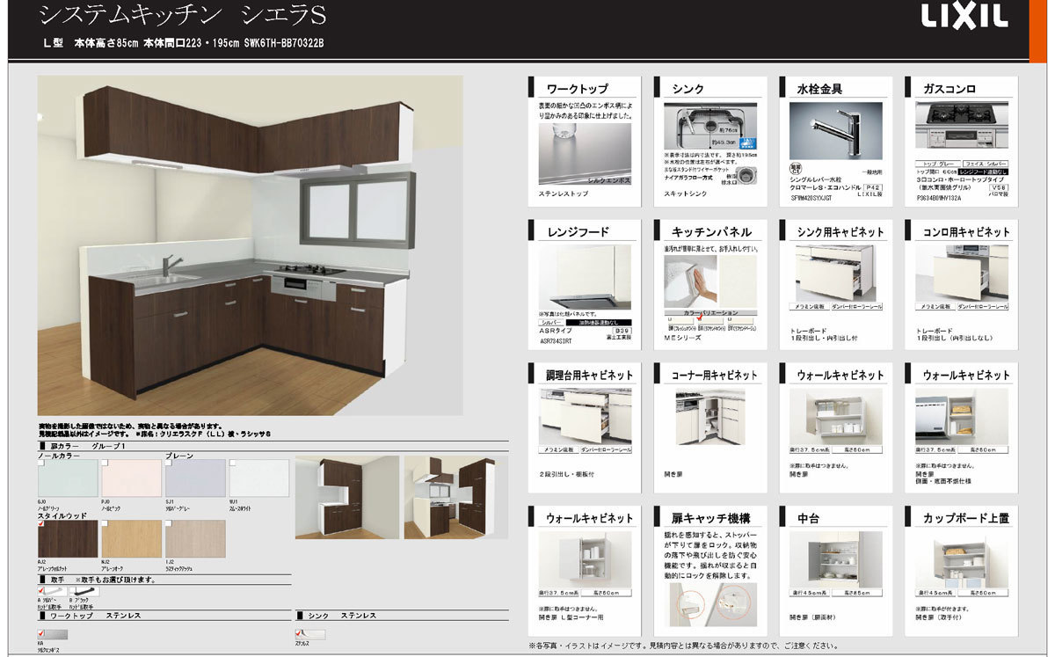This screenshot has width=1055, height=657.
Task: Click the カップボード上置 card heading
Action: [966, 518]
